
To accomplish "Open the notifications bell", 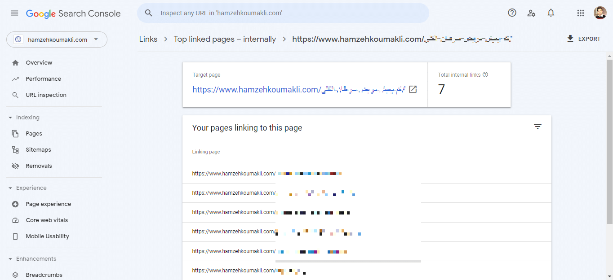I will coord(551,13).
